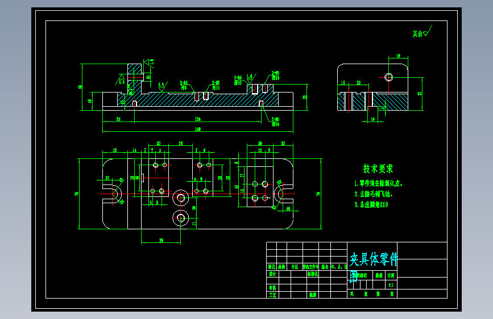Screen dimensions: 493x319
Task: Click the upper double-circle hole in plan view
Action: point(180,198)
